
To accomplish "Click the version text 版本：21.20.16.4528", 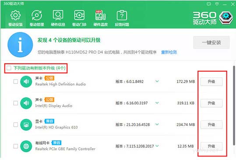I will pyautogui.click(x=133, y=125).
